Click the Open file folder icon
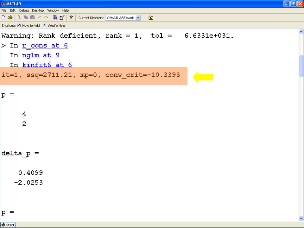 10,18
